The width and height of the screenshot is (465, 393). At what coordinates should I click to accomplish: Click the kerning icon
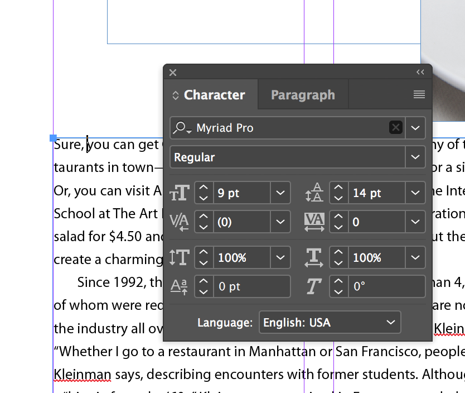pyautogui.click(x=179, y=222)
